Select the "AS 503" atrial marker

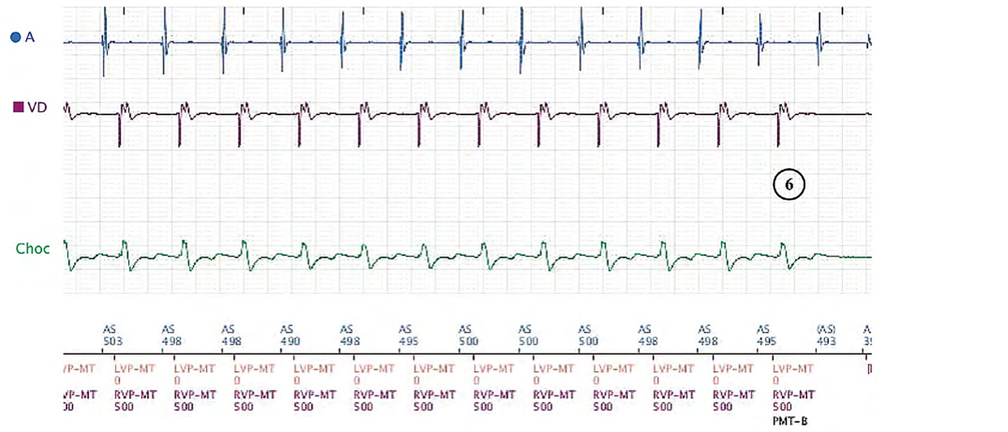[x=112, y=335]
